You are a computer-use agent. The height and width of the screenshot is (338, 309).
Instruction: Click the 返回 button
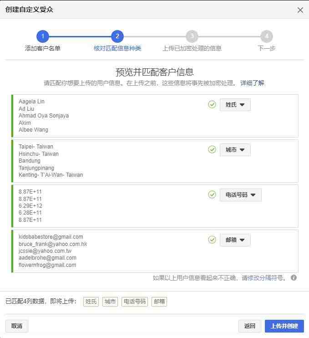pos(250,326)
